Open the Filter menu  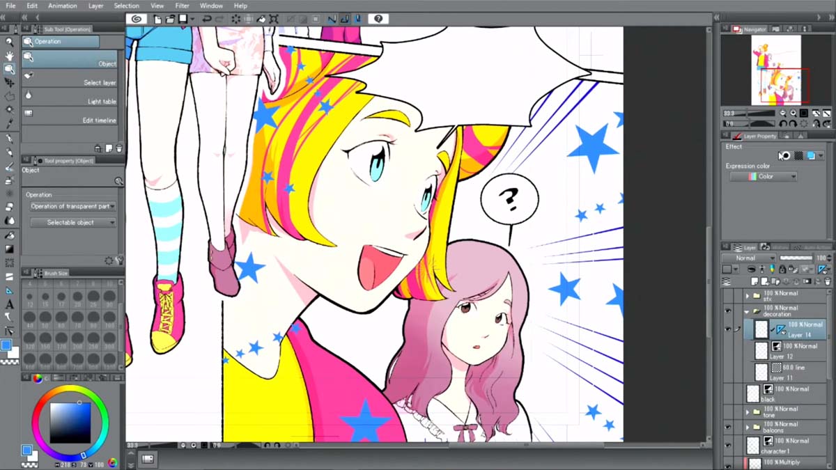tap(181, 5)
